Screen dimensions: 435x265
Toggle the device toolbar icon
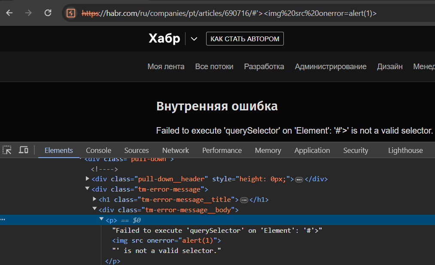click(24, 150)
